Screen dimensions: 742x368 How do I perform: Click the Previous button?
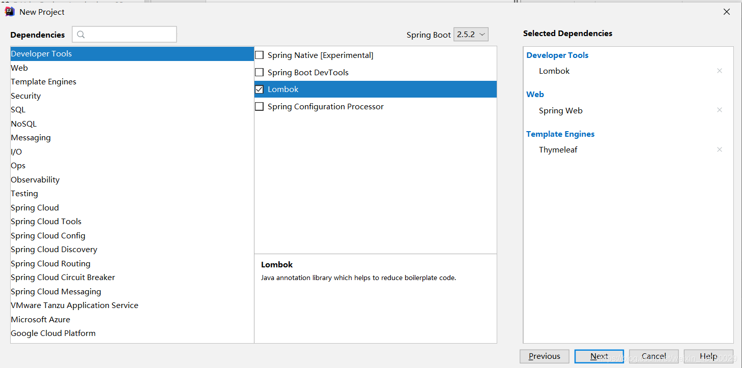pos(545,356)
